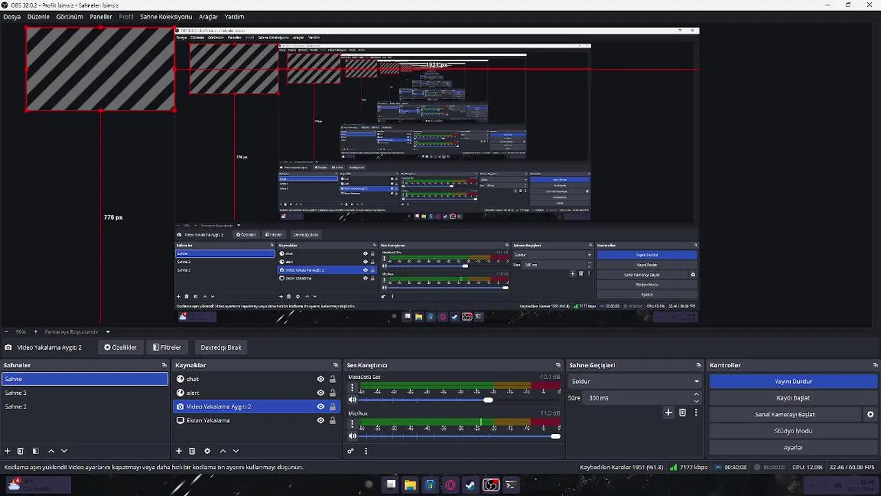Open advanced audio properties gear icon

click(350, 451)
